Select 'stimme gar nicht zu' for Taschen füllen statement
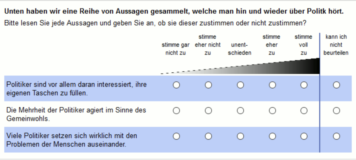 (176, 85)
